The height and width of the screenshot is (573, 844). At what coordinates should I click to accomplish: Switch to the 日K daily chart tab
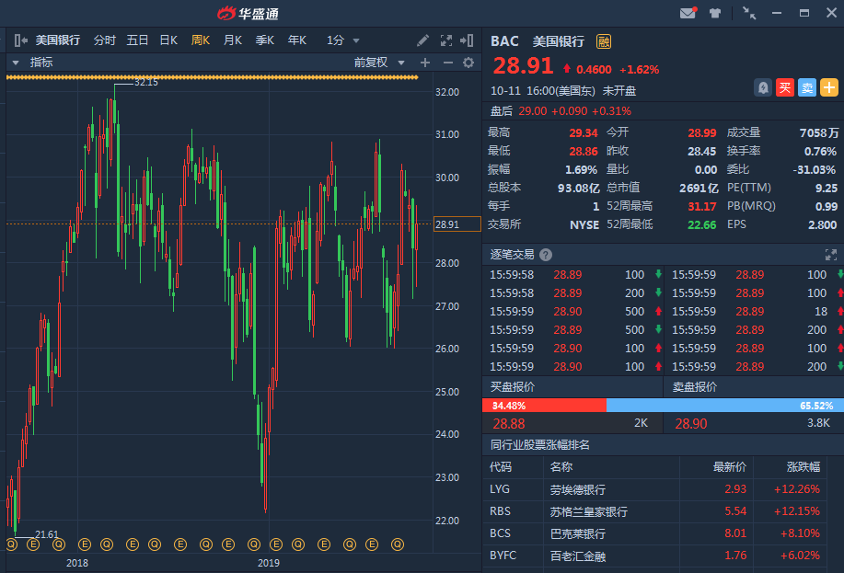168,40
